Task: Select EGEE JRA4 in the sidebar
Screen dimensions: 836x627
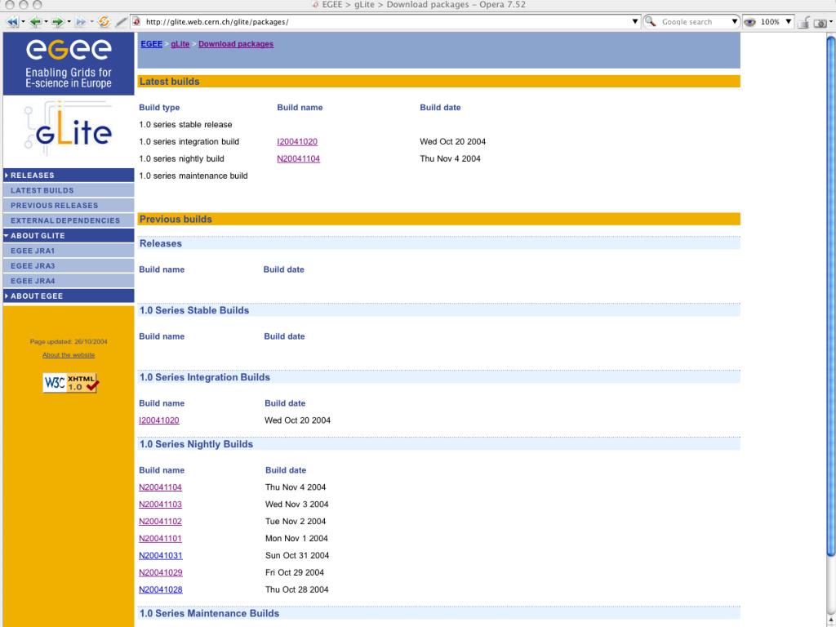Action: [69, 281]
